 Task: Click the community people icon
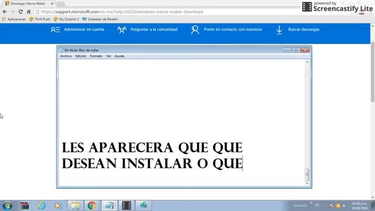pos(122,30)
